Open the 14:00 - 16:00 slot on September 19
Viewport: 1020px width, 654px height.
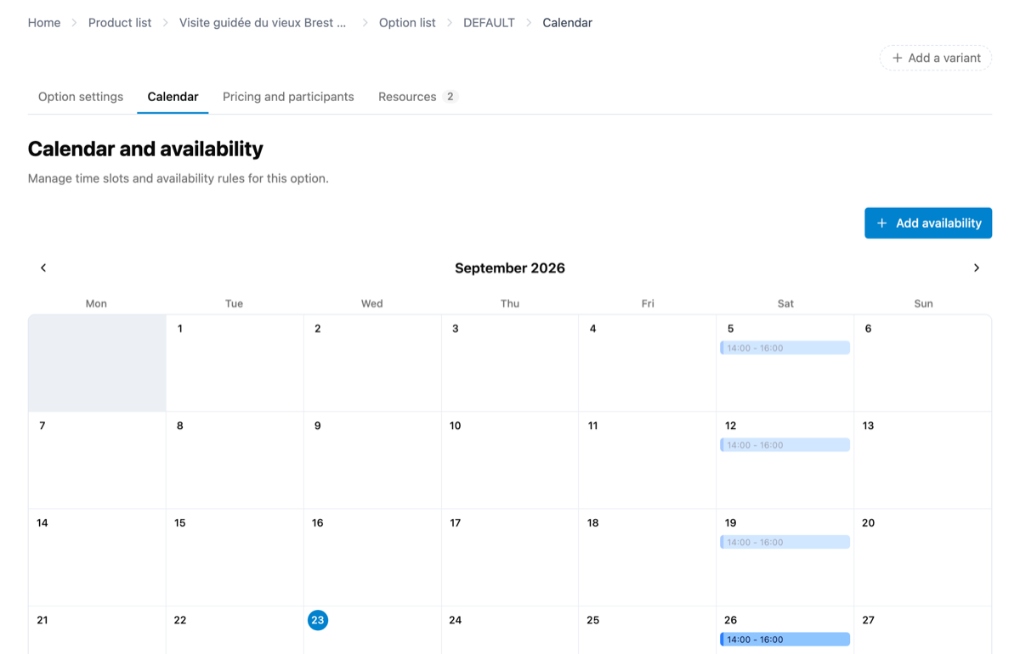click(x=785, y=542)
